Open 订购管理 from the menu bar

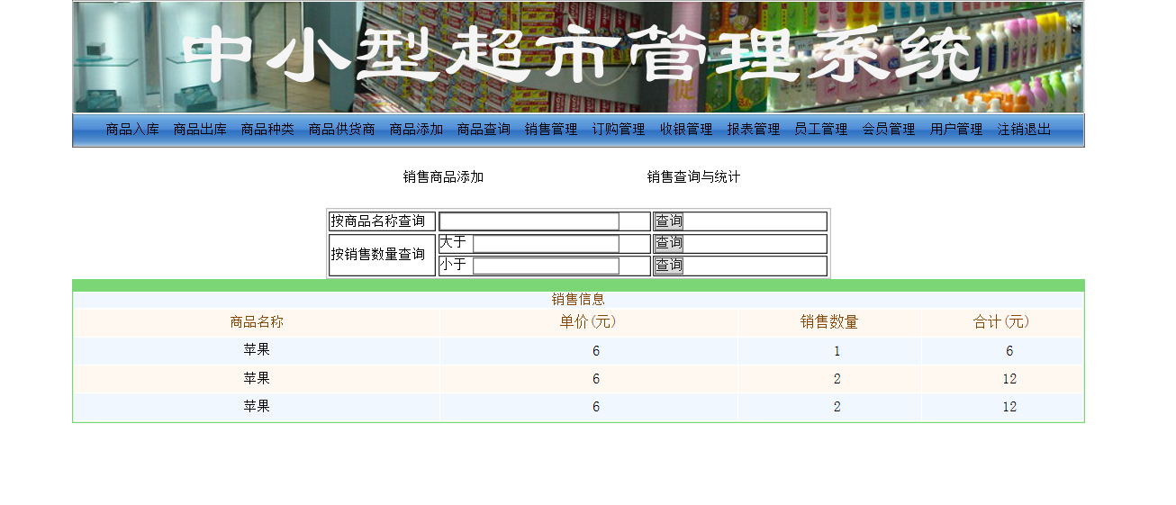tap(619, 130)
